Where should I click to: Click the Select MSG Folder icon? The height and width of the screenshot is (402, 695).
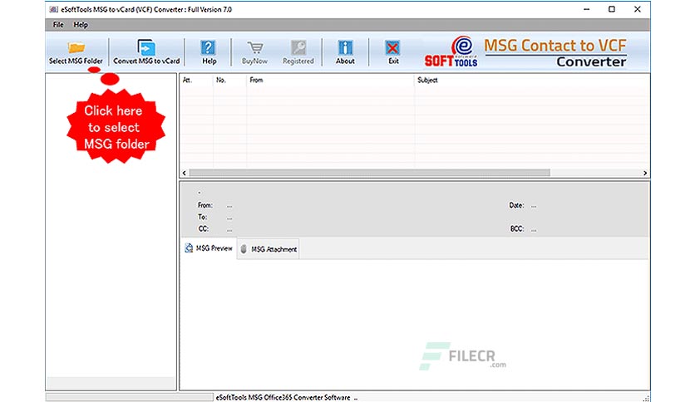pos(76,47)
